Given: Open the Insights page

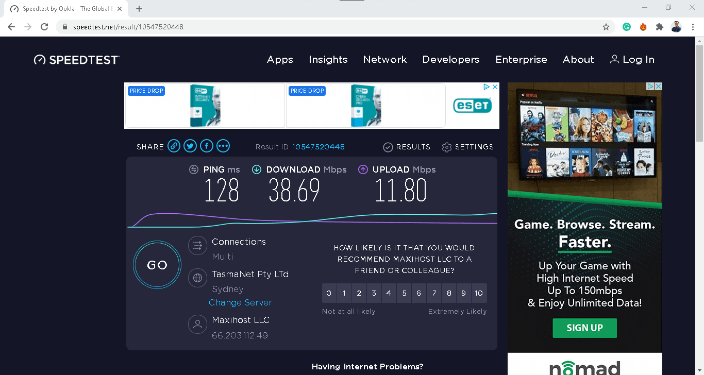Looking at the screenshot, I should point(328,59).
